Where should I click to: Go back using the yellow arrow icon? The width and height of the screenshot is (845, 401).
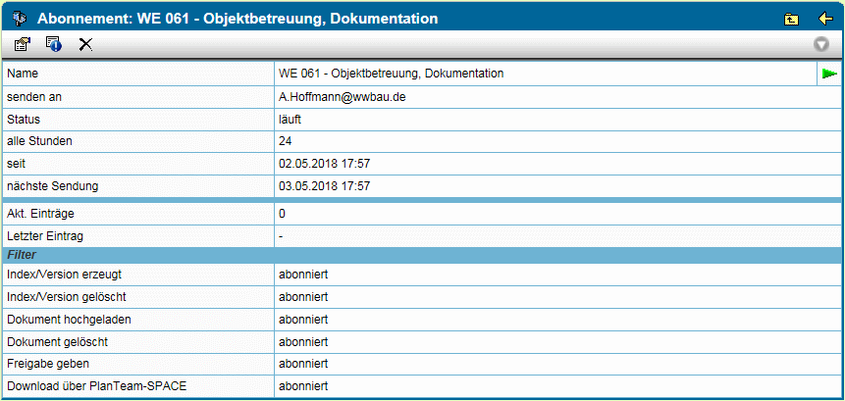point(825,19)
